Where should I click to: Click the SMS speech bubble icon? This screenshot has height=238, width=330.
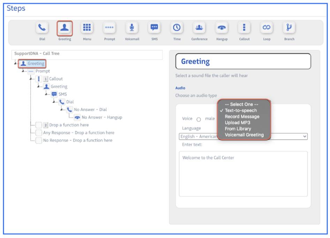[x=154, y=28]
